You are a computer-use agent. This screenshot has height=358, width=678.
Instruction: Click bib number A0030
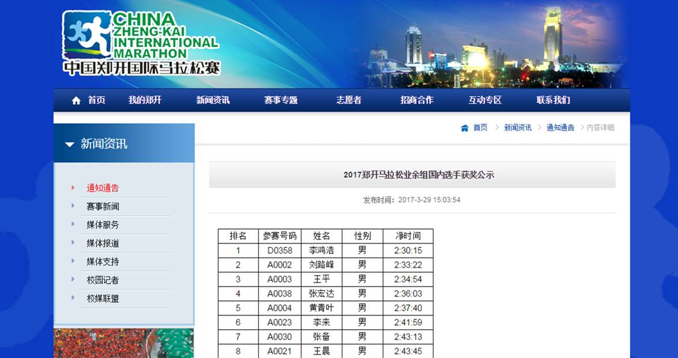click(280, 337)
